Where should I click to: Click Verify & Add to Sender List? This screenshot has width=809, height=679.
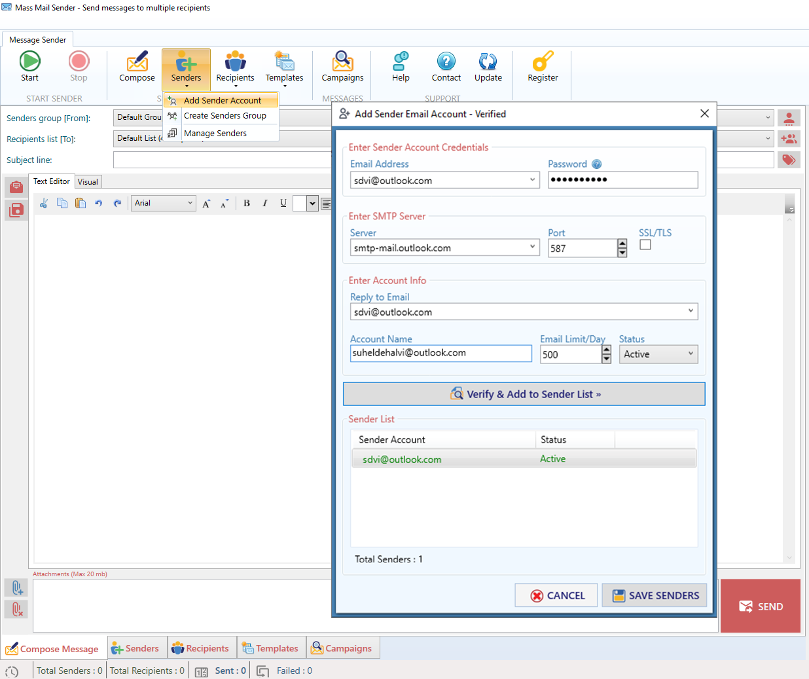tap(524, 394)
